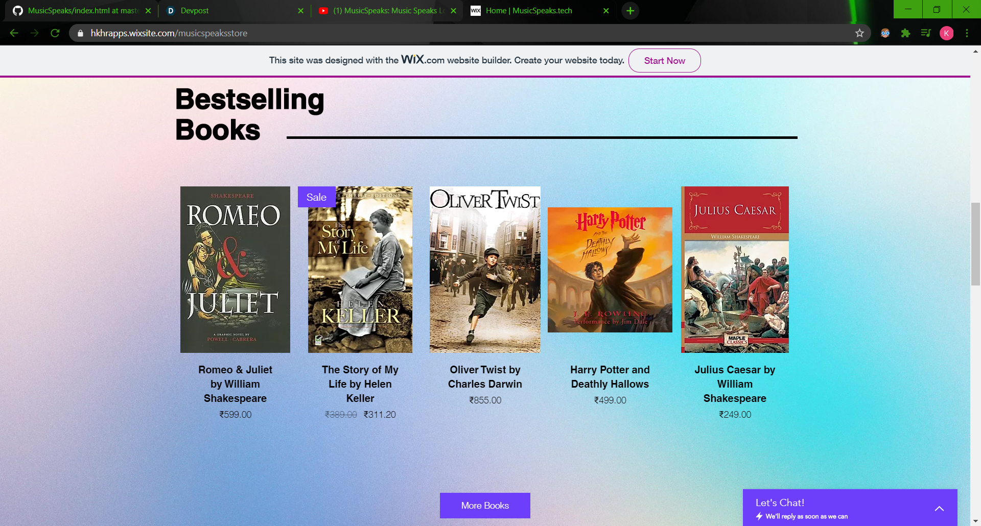The height and width of the screenshot is (526, 981).
Task: Click the scrollbar up arrow
Action: click(x=975, y=51)
